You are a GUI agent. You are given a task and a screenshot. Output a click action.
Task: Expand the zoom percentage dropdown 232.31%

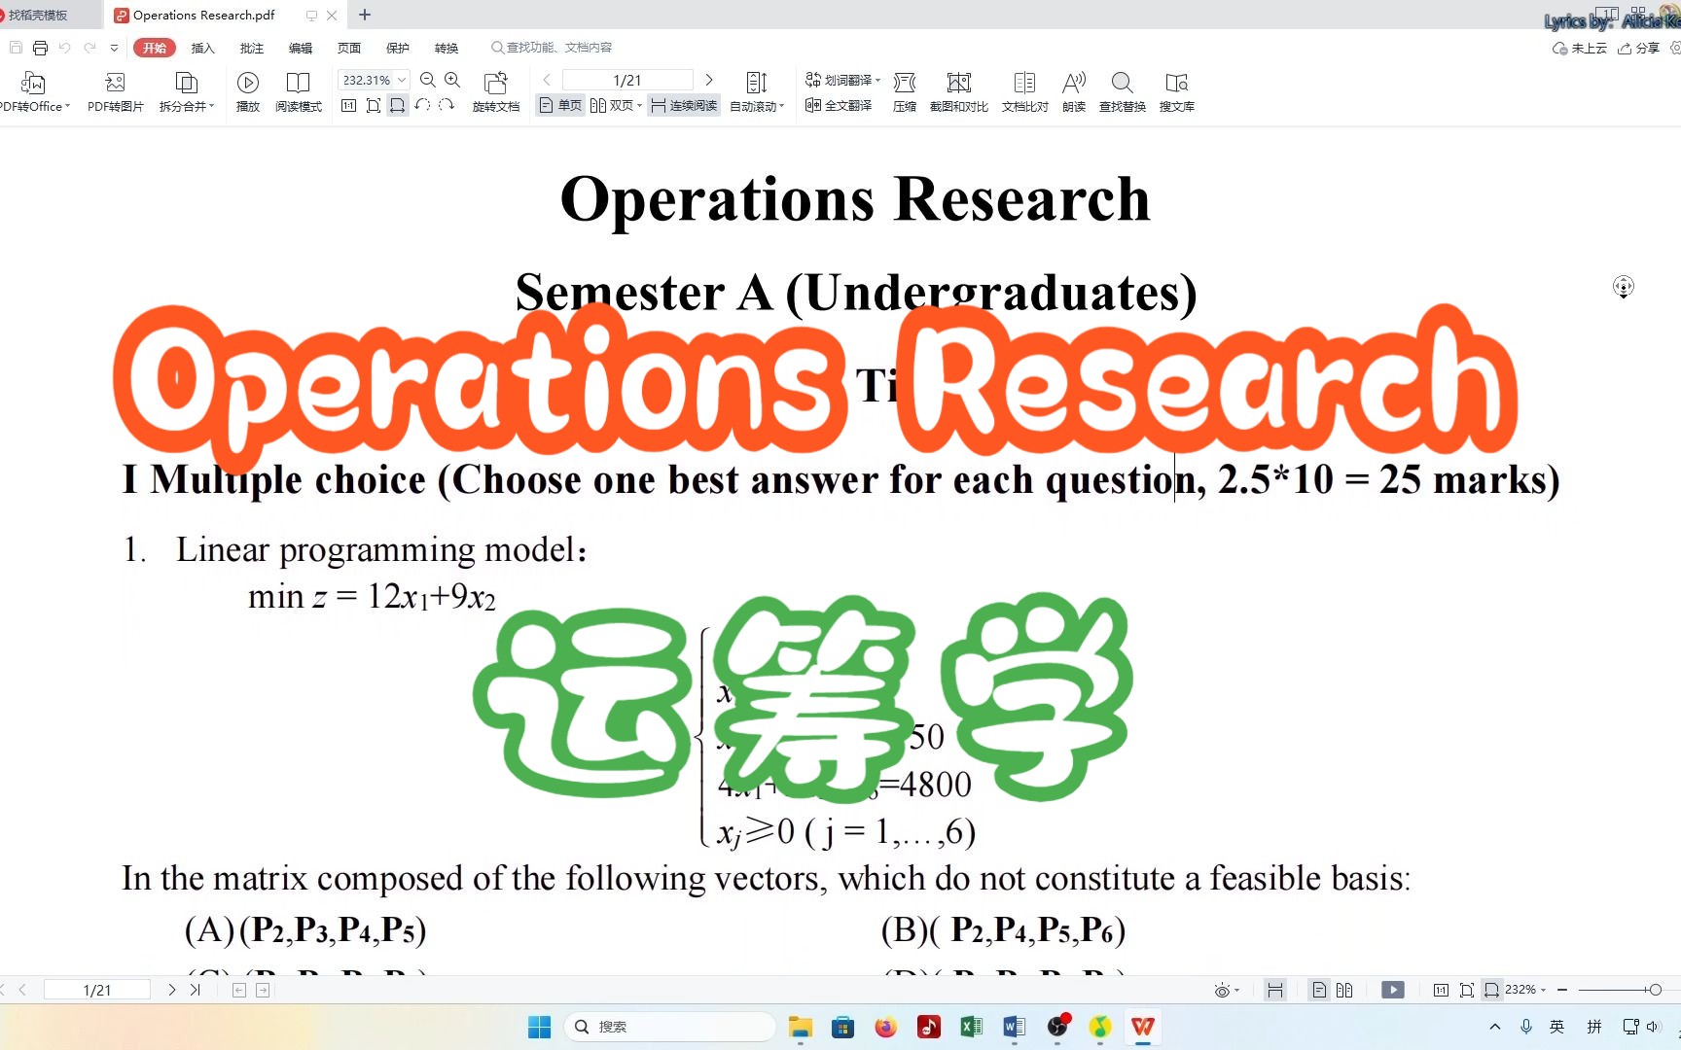pyautogui.click(x=402, y=80)
